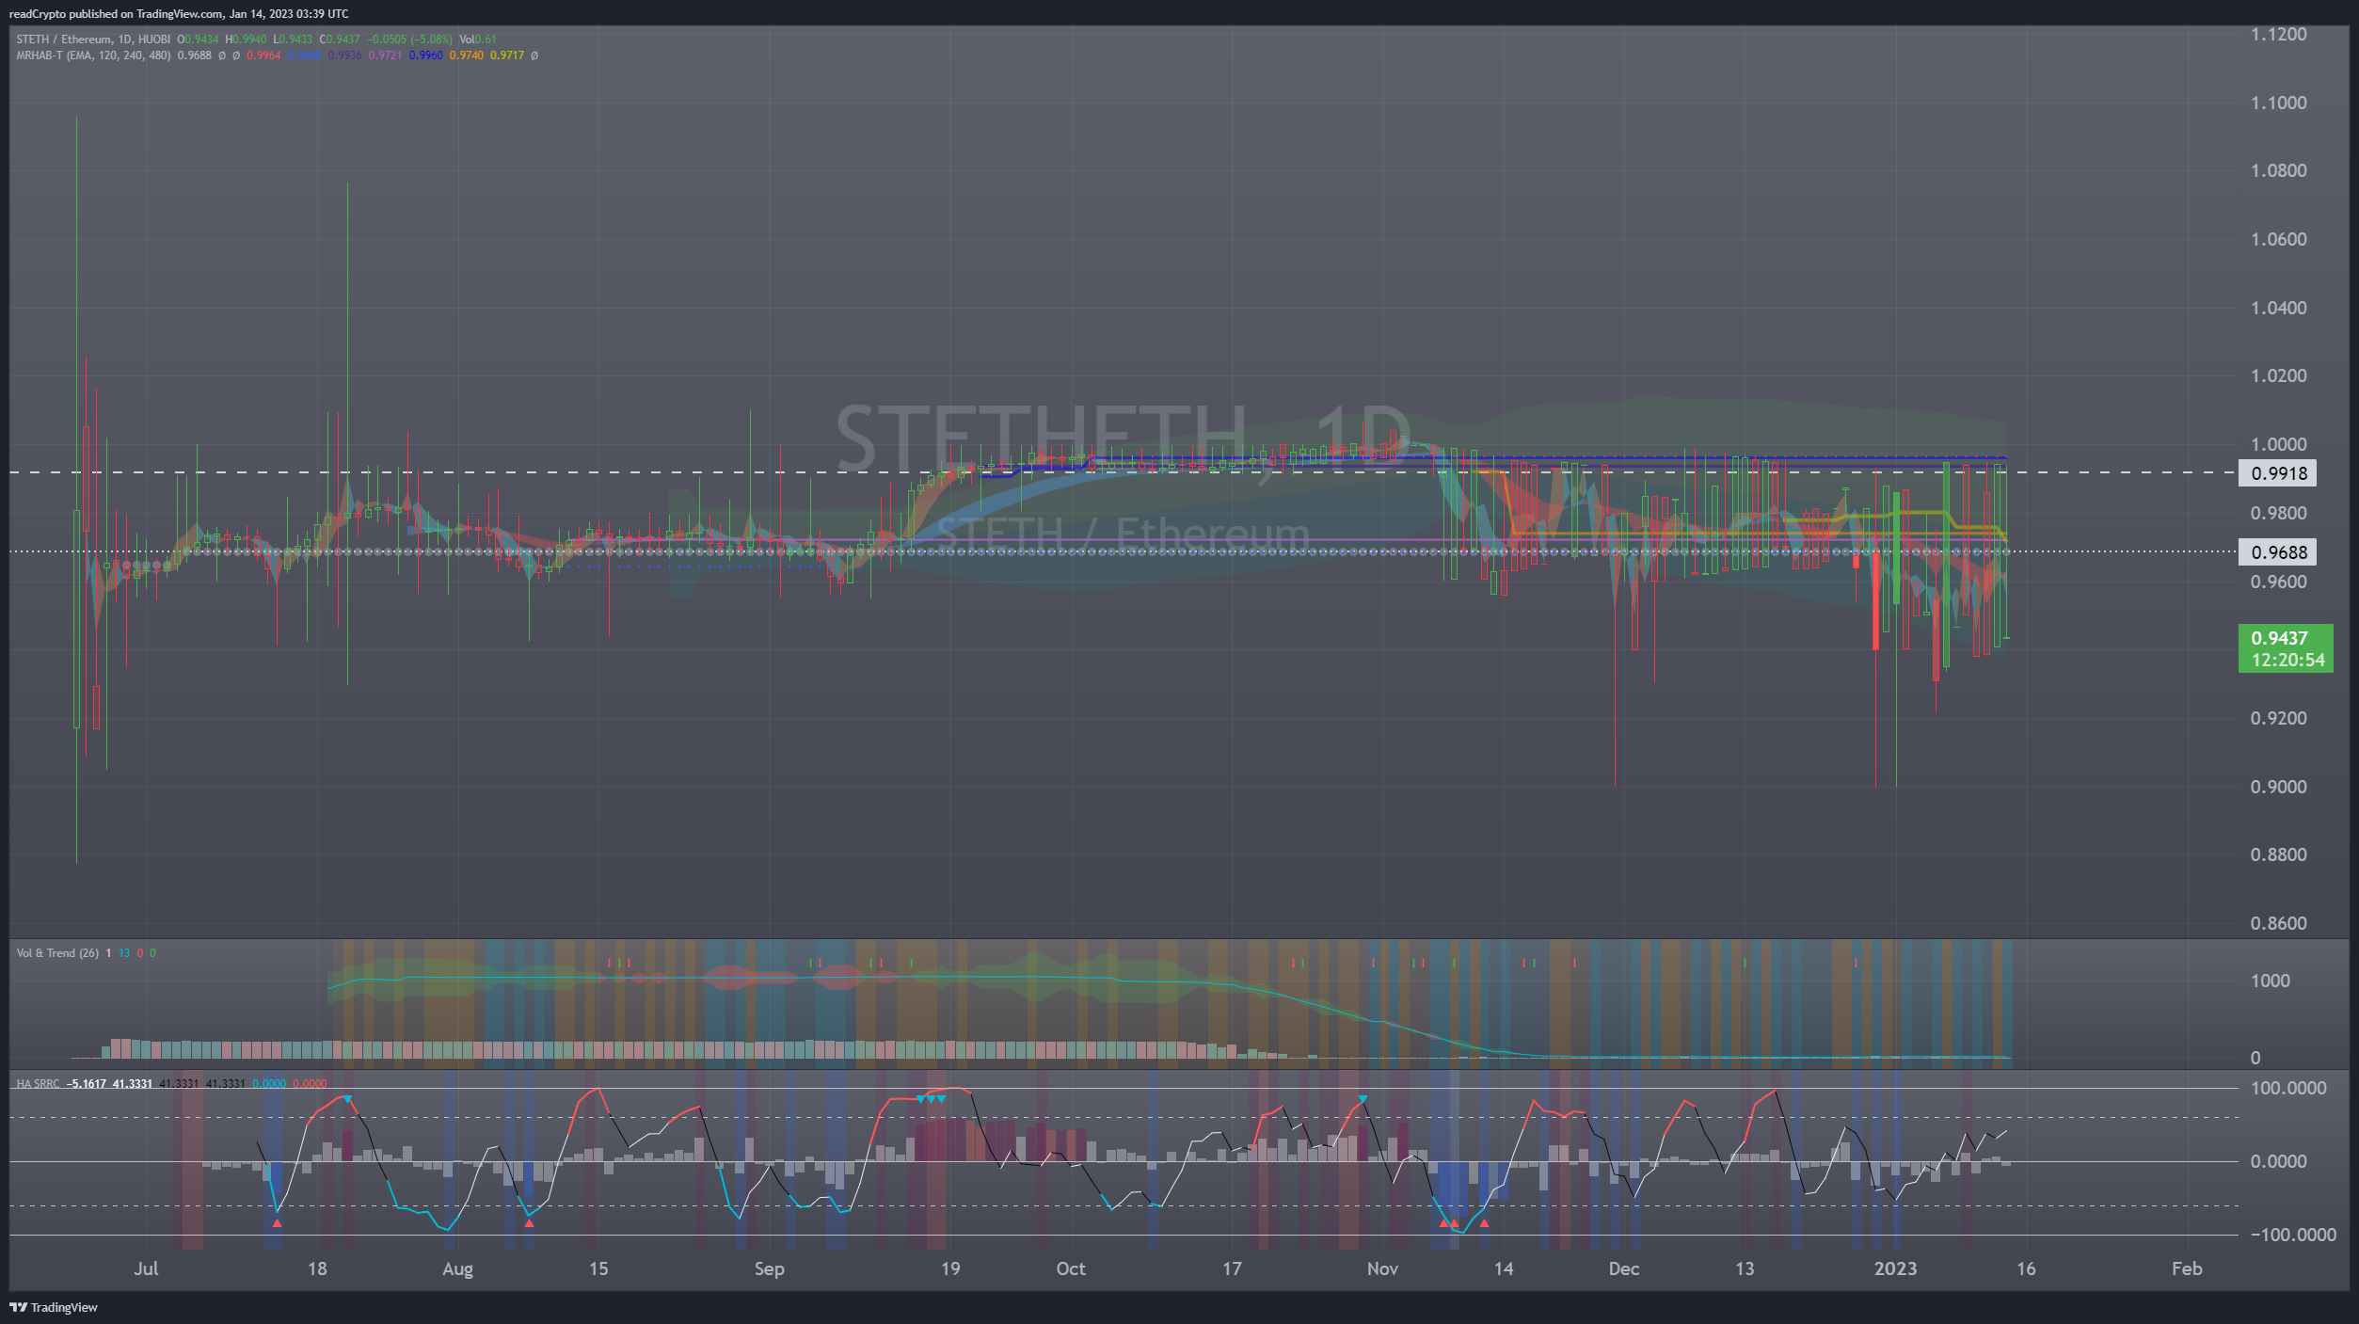2359x1324 pixels.
Task: Click the blue 0.9960 MRHAB-T value
Action: 426,56
